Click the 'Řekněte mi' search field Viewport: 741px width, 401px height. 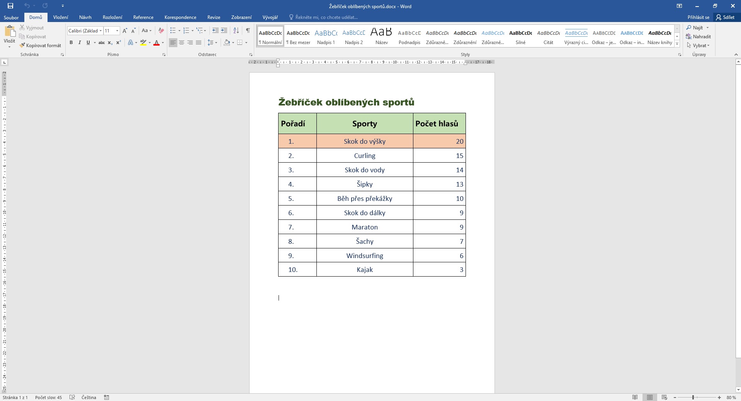[326, 17]
